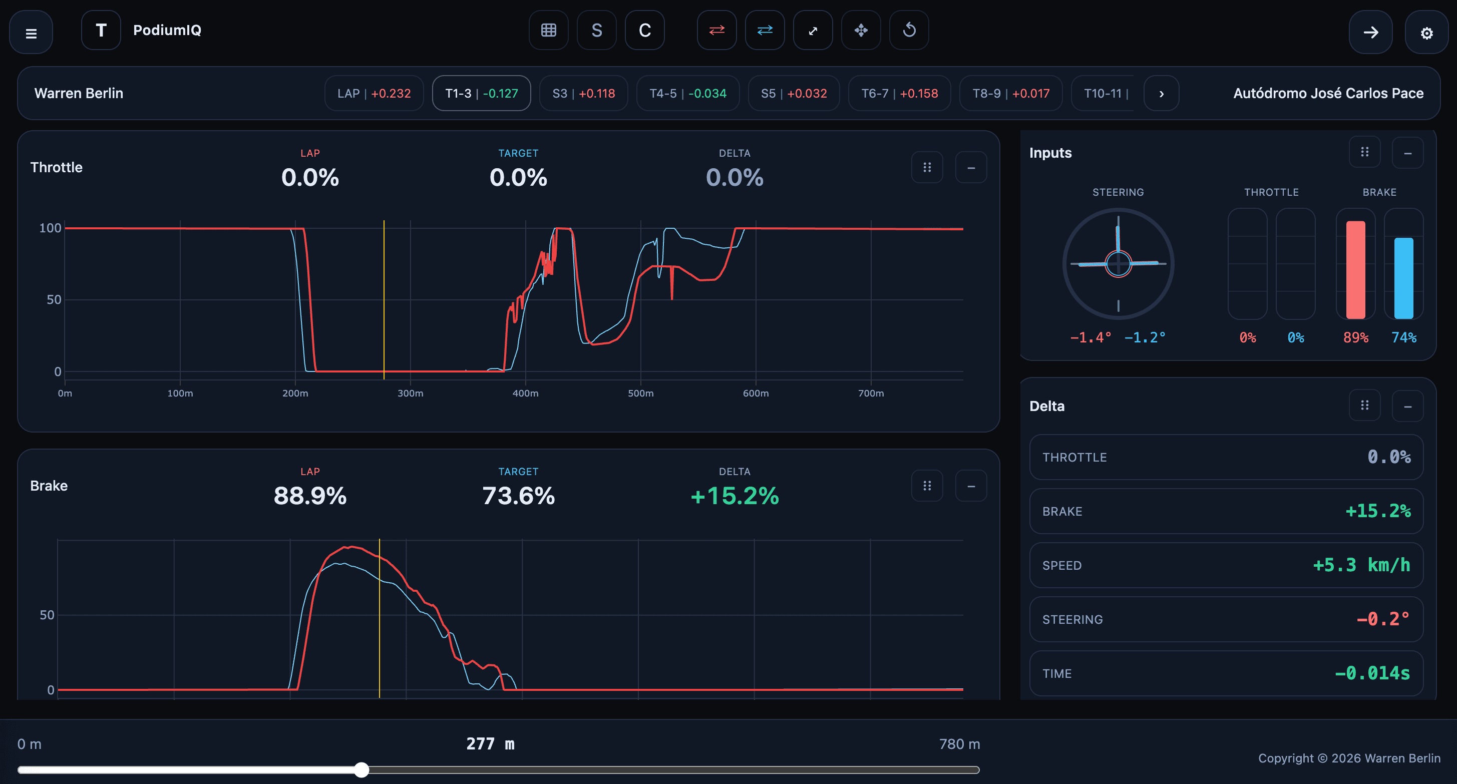Click the blue swap arrows icon

[765, 30]
